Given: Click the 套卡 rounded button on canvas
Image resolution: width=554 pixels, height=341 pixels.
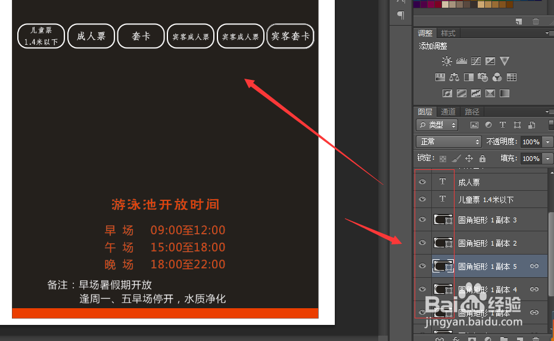Looking at the screenshot, I should (x=141, y=36).
